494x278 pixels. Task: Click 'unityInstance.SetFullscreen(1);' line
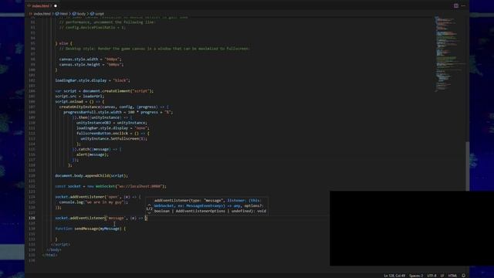[x=113, y=139]
